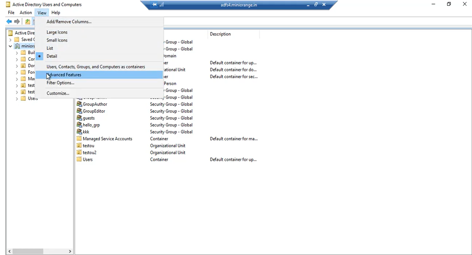
Task: Switch to Large Icons view
Action: tap(99, 32)
